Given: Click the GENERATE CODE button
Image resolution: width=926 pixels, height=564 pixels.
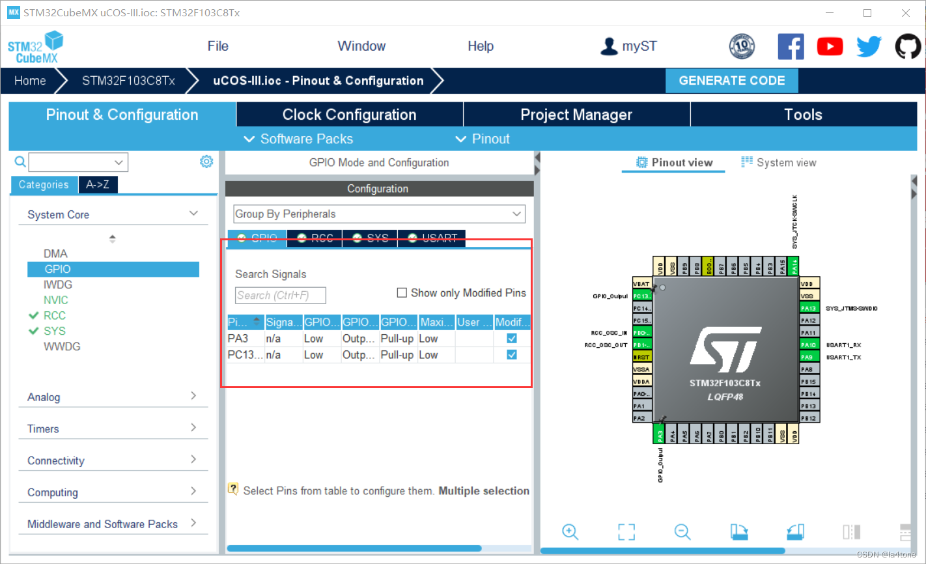Looking at the screenshot, I should point(731,80).
